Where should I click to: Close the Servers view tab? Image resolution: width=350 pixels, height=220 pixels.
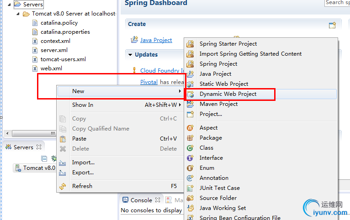pos(39,147)
